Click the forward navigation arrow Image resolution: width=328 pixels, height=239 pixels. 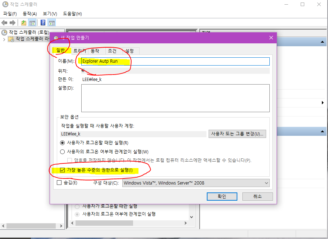(x=12, y=22)
